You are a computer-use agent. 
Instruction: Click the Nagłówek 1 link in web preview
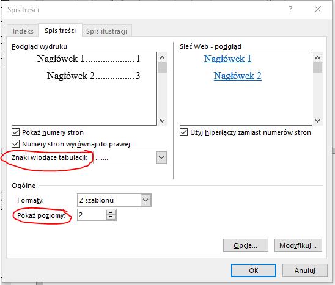[x=228, y=59]
